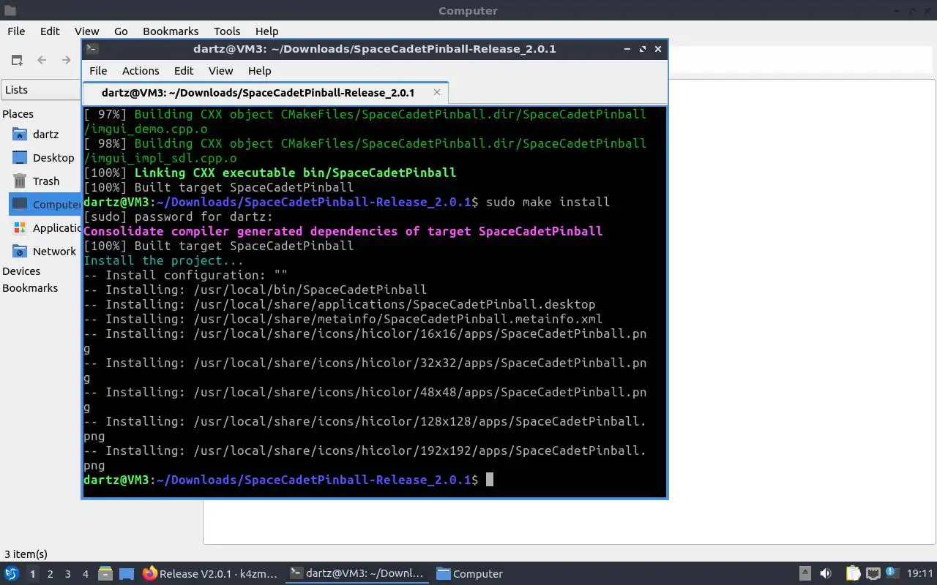This screenshot has width=937, height=585.
Task: Open the terminal's Actions menu
Action: (x=141, y=71)
